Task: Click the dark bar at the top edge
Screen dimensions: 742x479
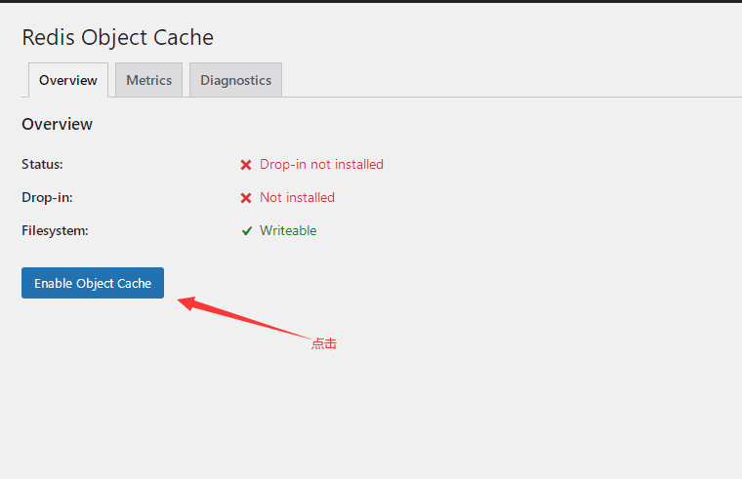Action: tap(371, 1)
